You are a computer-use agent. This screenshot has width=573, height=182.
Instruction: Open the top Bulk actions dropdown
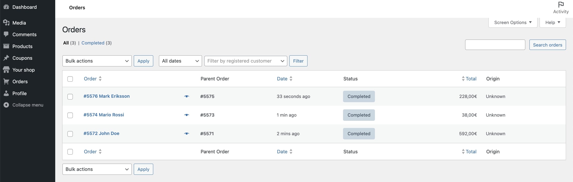[x=97, y=61]
